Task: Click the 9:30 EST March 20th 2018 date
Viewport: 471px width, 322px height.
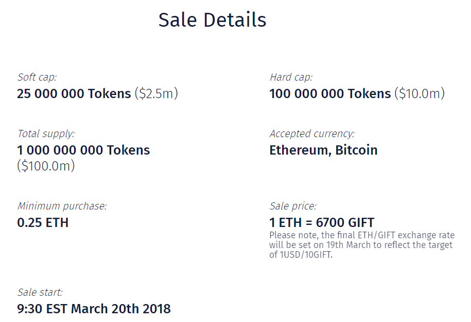Action: click(x=94, y=309)
